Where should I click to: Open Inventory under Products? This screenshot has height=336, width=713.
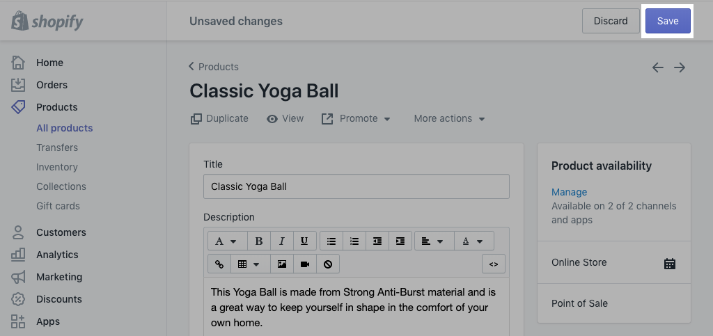click(57, 167)
